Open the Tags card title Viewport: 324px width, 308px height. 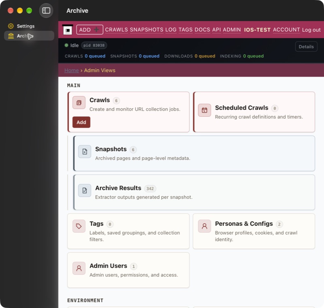[x=96, y=224]
